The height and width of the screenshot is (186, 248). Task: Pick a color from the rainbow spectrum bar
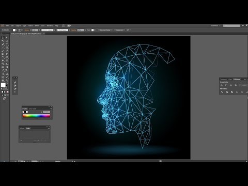tap(36, 116)
